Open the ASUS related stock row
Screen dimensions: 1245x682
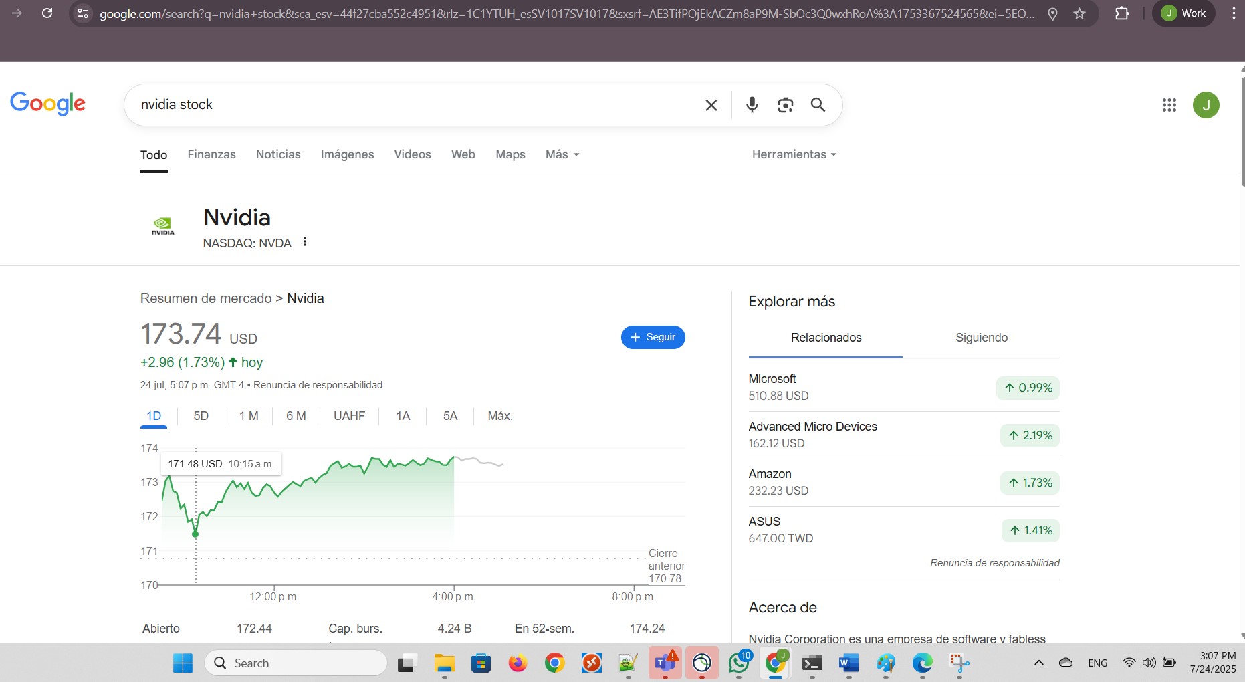click(x=904, y=530)
